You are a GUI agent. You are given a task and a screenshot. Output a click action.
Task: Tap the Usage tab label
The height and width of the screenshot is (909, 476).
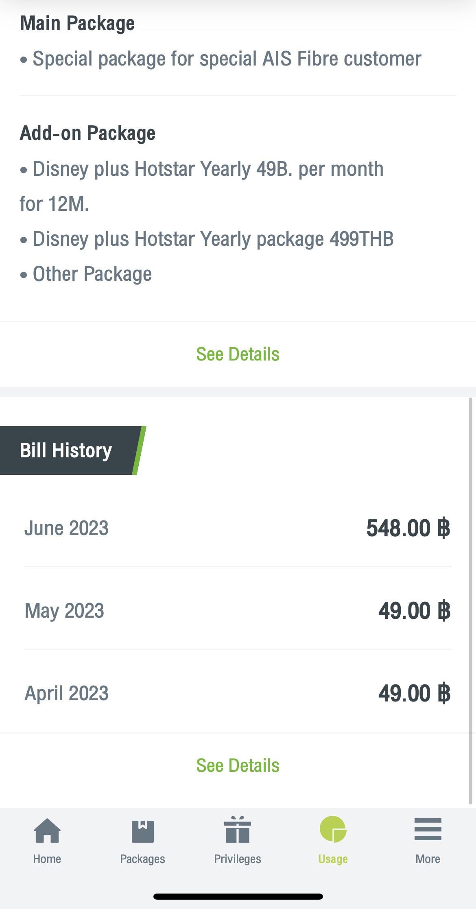(x=333, y=859)
